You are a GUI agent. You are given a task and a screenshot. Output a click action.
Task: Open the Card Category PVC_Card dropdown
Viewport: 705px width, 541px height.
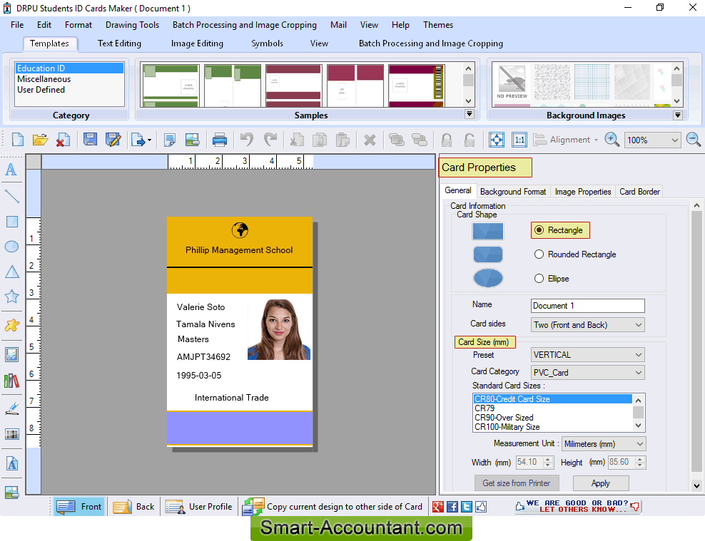[588, 373]
